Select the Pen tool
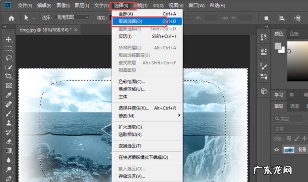This screenshot has width=308, height=182. pyautogui.click(x=9, y=178)
